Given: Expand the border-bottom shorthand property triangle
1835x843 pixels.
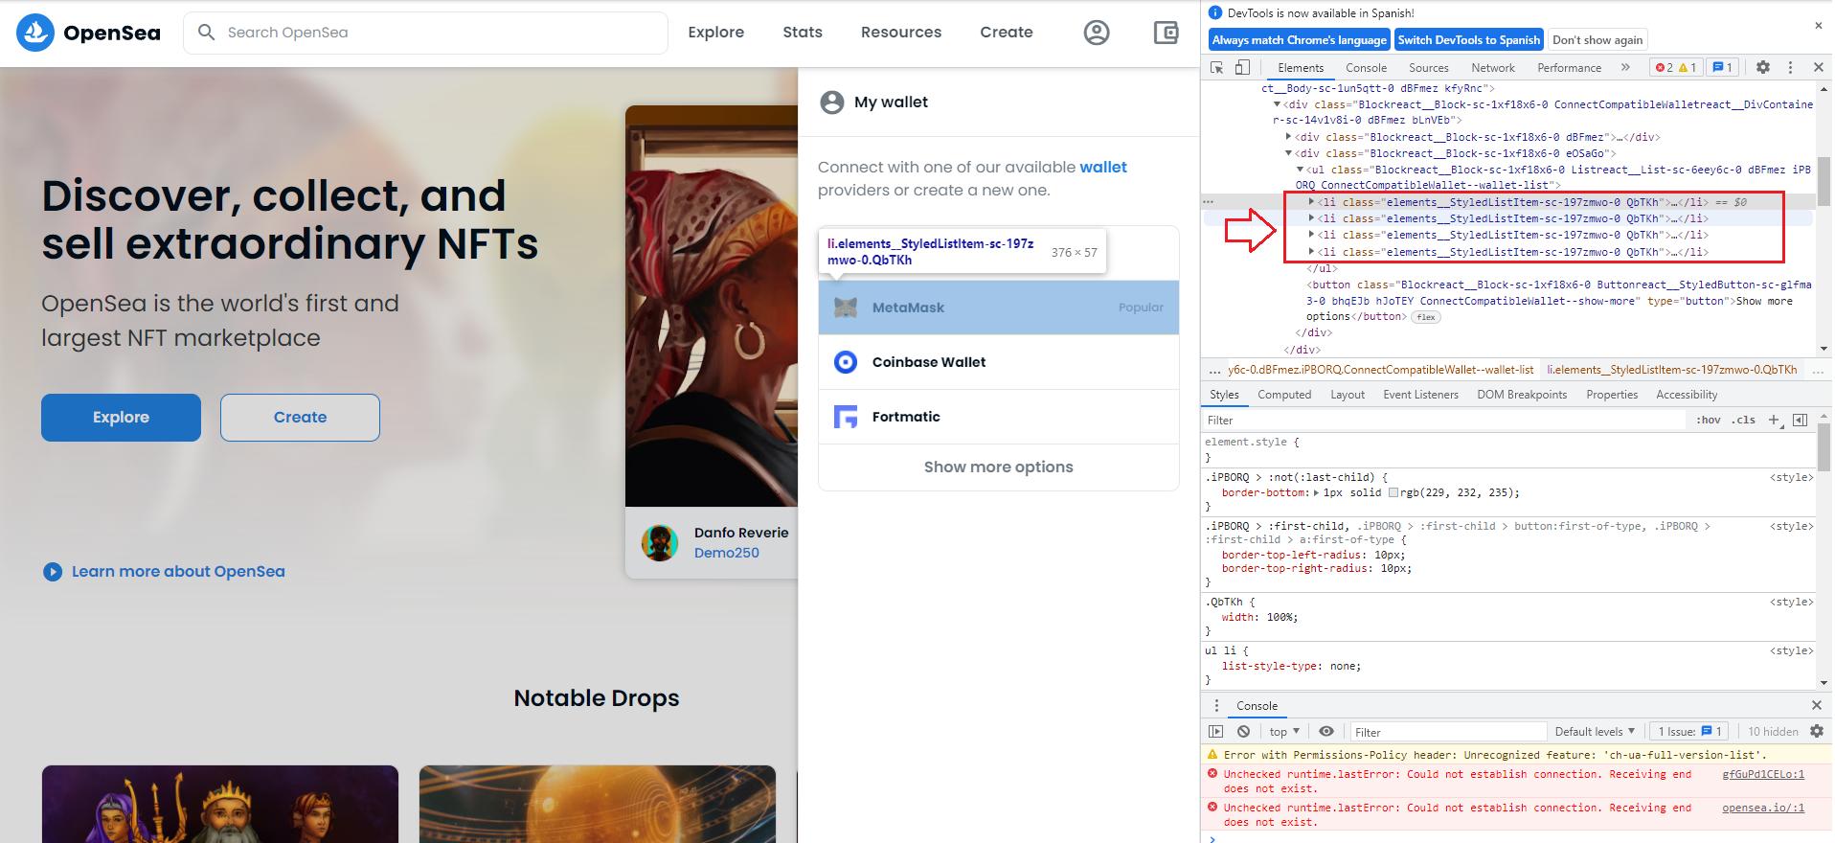Looking at the screenshot, I should tap(1316, 492).
